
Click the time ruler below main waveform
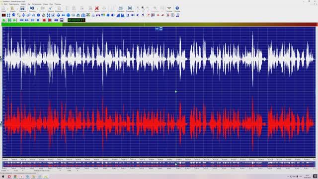pyautogui.click(x=159, y=160)
